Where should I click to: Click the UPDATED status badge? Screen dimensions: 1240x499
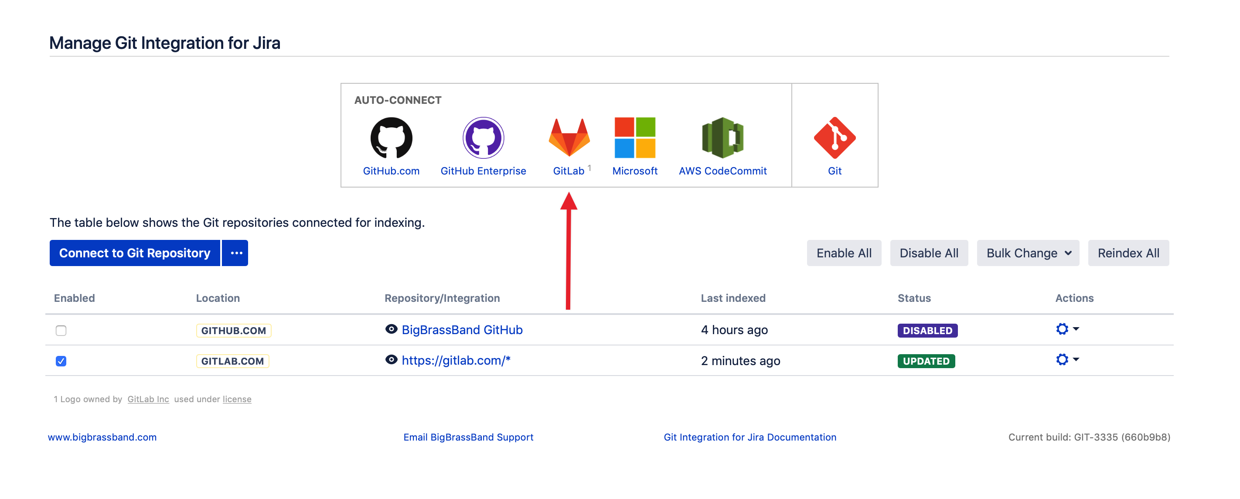(926, 361)
